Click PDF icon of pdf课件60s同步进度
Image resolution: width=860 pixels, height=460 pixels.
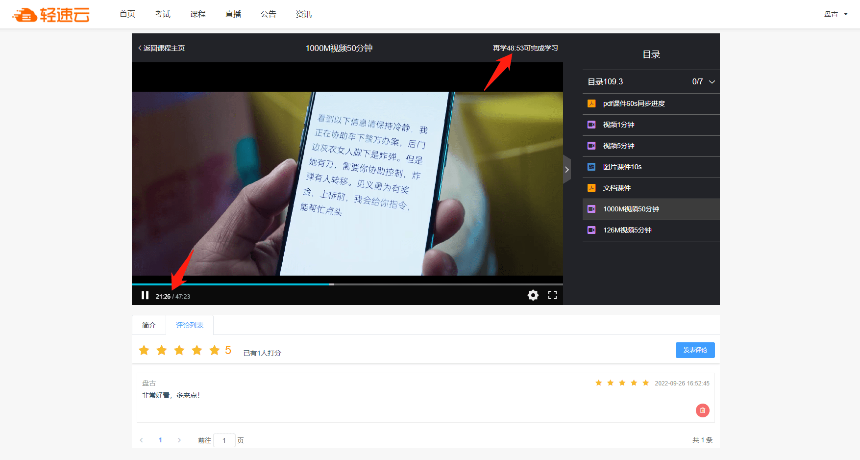click(x=591, y=103)
